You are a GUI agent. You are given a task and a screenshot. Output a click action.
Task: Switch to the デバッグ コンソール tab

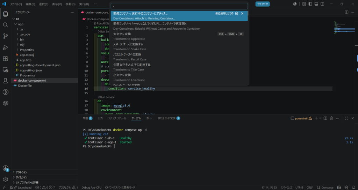117,118
